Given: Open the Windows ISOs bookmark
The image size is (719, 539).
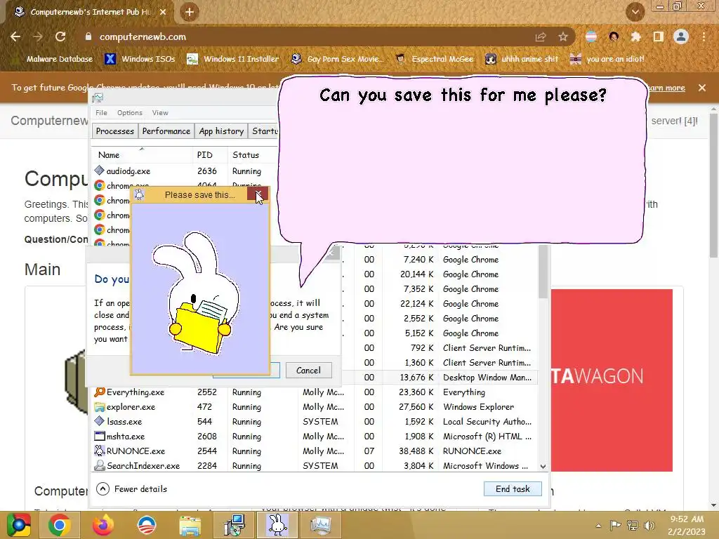Looking at the screenshot, I should (140, 59).
